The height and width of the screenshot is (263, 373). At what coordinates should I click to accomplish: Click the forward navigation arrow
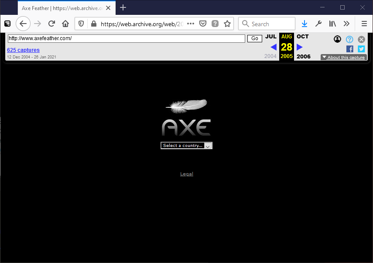pos(38,24)
